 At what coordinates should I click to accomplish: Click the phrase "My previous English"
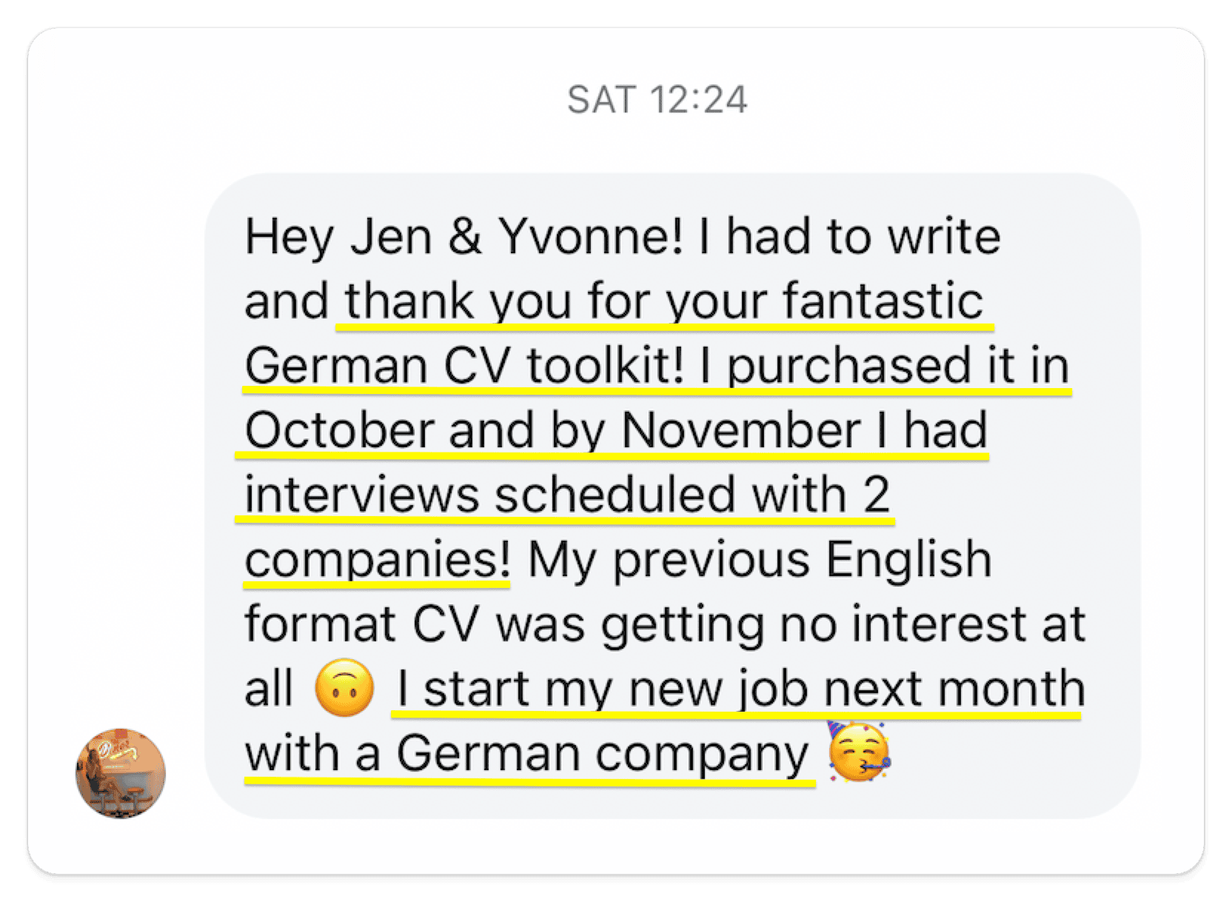(760, 560)
